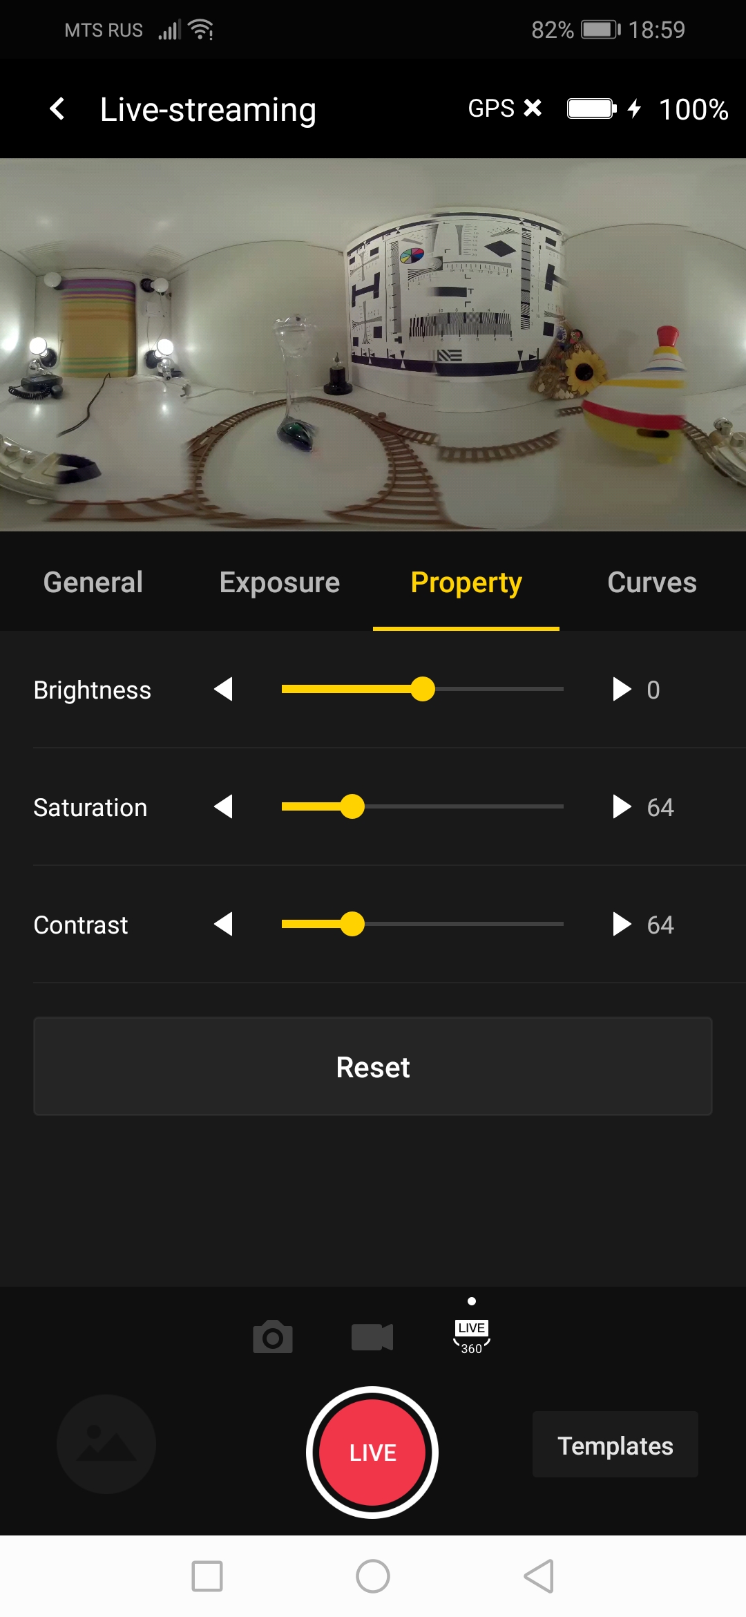Decrease Contrast with the left arrow
Screen dimensions: 746x1617
223,924
